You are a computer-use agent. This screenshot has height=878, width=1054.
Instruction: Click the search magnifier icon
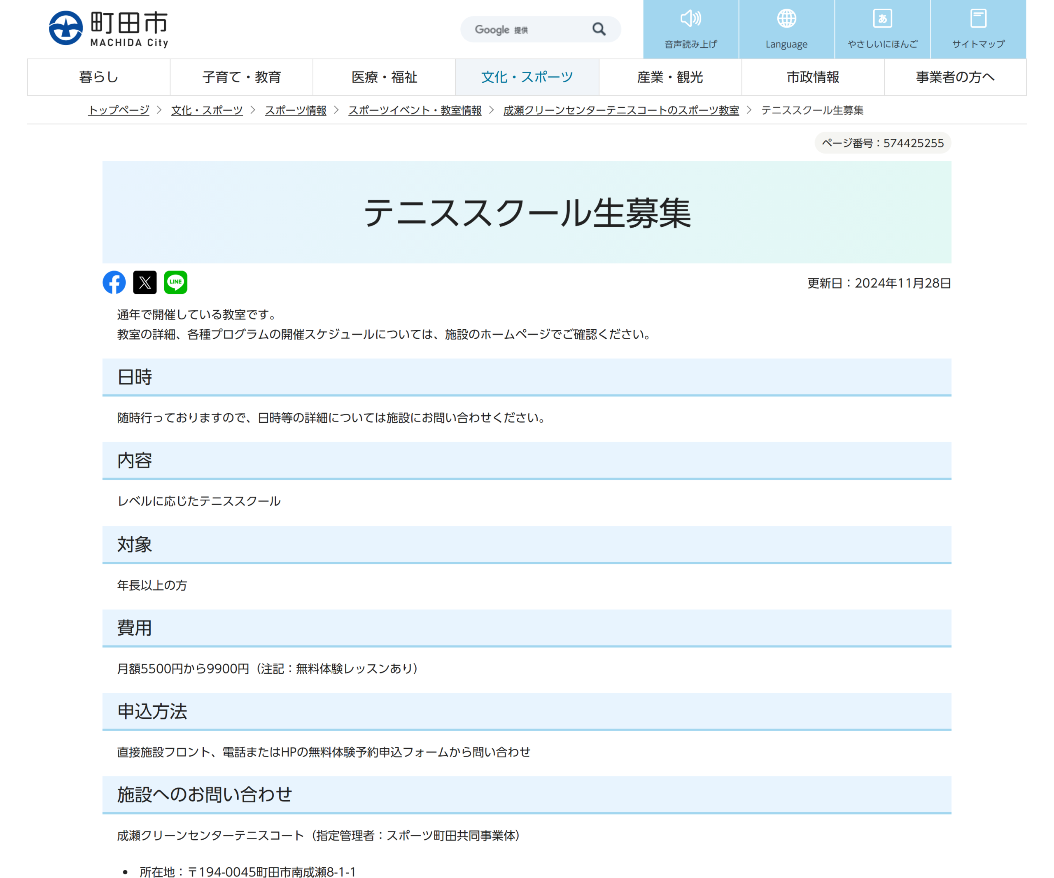pyautogui.click(x=599, y=29)
